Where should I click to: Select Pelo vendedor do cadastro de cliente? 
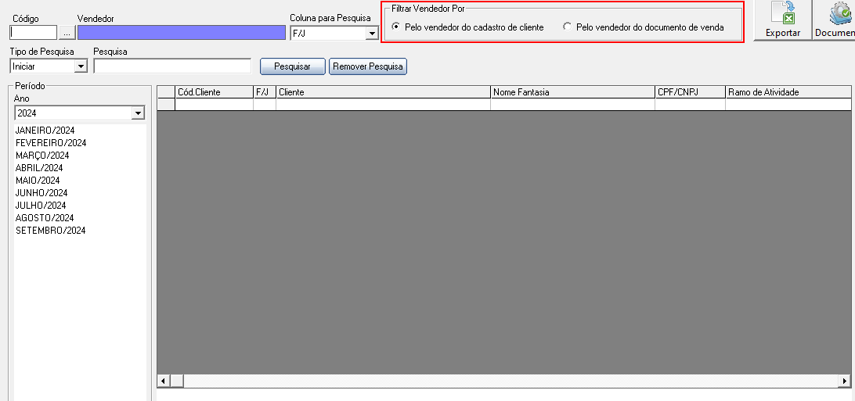(468, 27)
